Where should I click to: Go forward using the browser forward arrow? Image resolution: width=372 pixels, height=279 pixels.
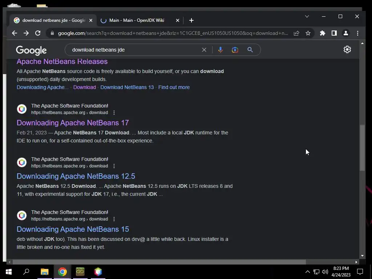pos(26,33)
